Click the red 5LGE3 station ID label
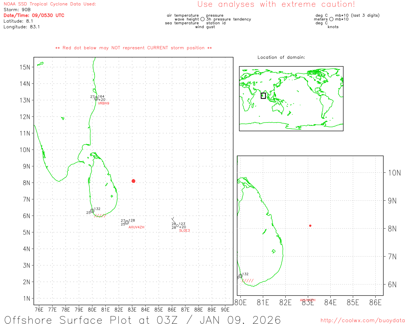 click(184, 231)
